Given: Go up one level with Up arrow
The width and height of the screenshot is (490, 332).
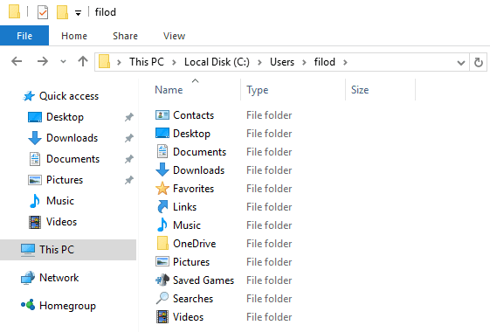Looking at the screenshot, I should (x=83, y=61).
